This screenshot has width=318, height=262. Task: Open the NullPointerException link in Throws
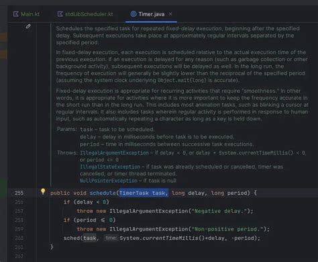pos(109,181)
